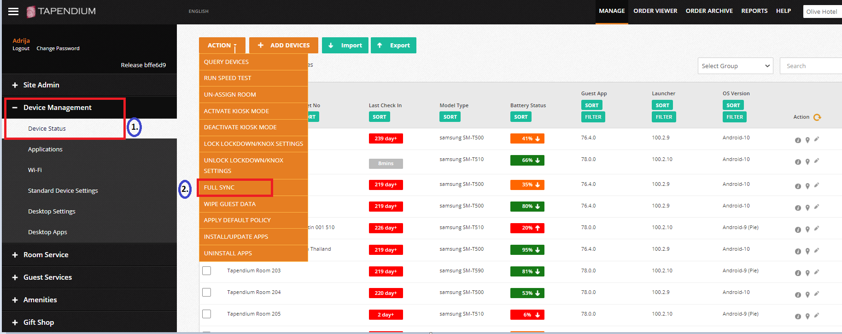
Task: Select the Tapendium Room 204 checkbox
Action: click(207, 292)
